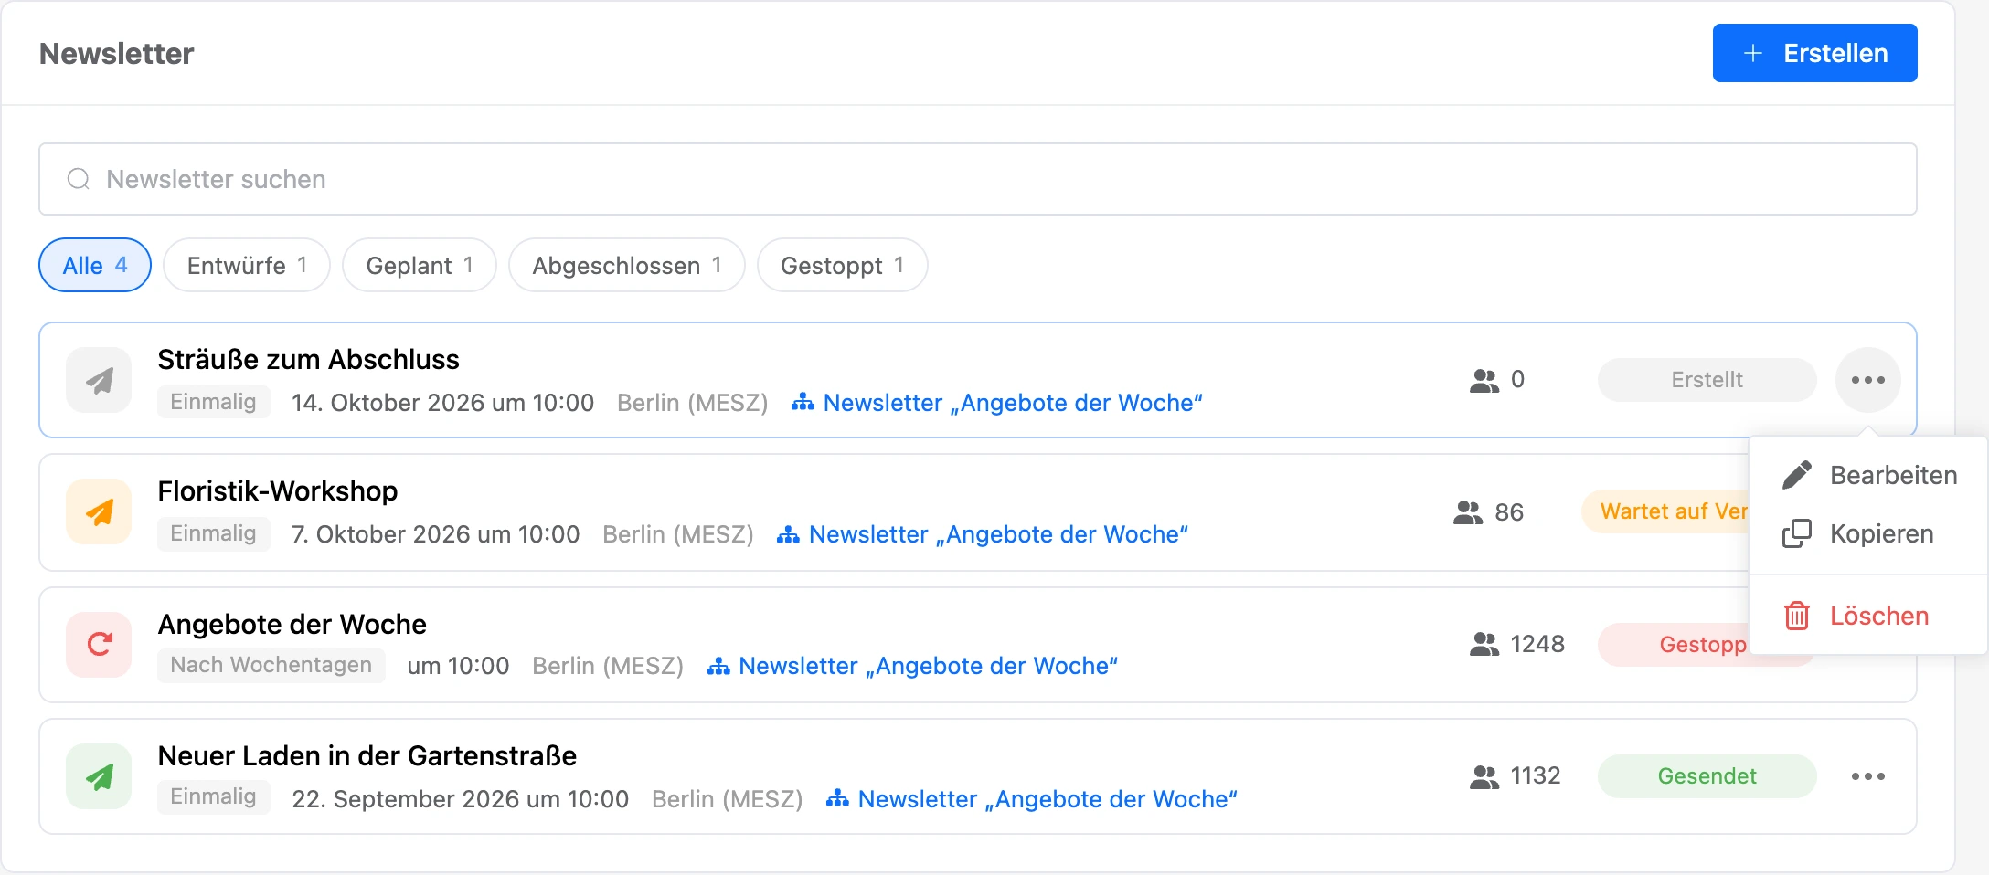Open three-dot menu of Neuer Laden row
The image size is (1989, 875).
pyautogui.click(x=1868, y=776)
